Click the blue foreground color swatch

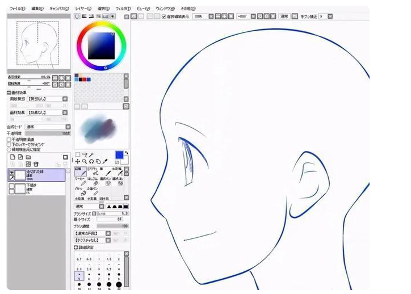pyautogui.click(x=119, y=155)
